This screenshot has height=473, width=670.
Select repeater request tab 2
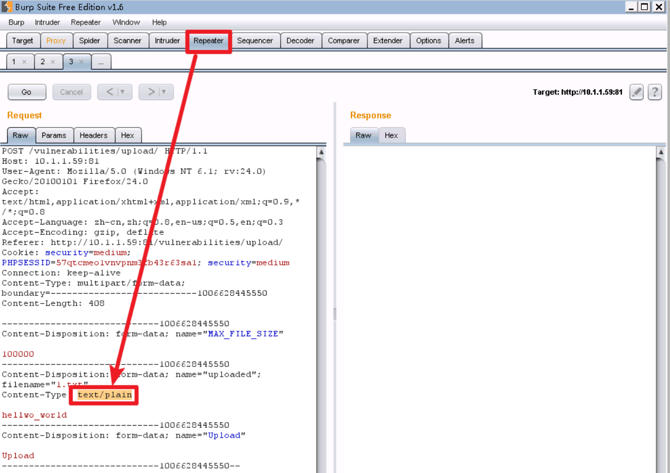click(43, 62)
